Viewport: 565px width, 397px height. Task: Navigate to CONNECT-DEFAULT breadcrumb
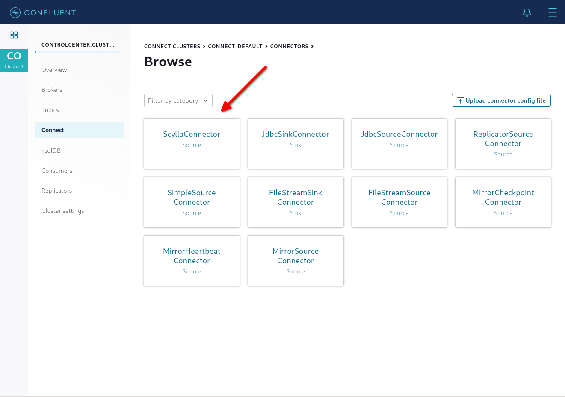[x=235, y=47]
